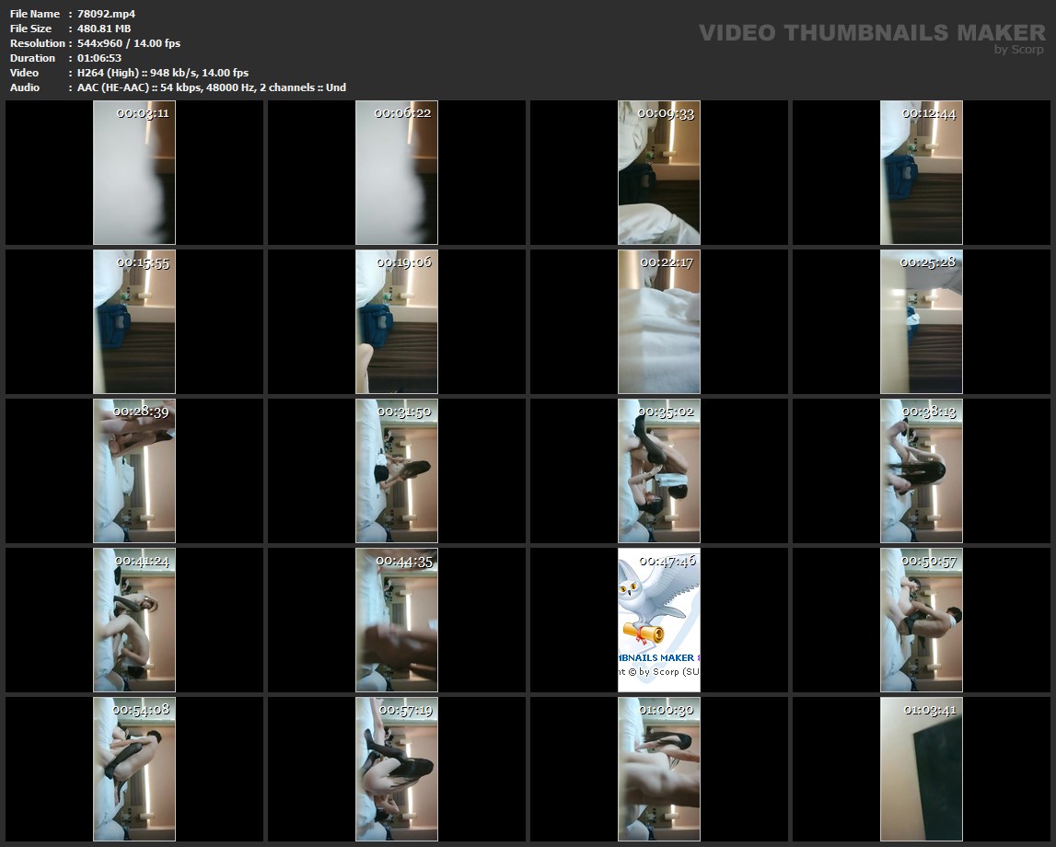Select the last thumbnail at 01:03:41
Screen dimensions: 1056x847
pos(922,770)
